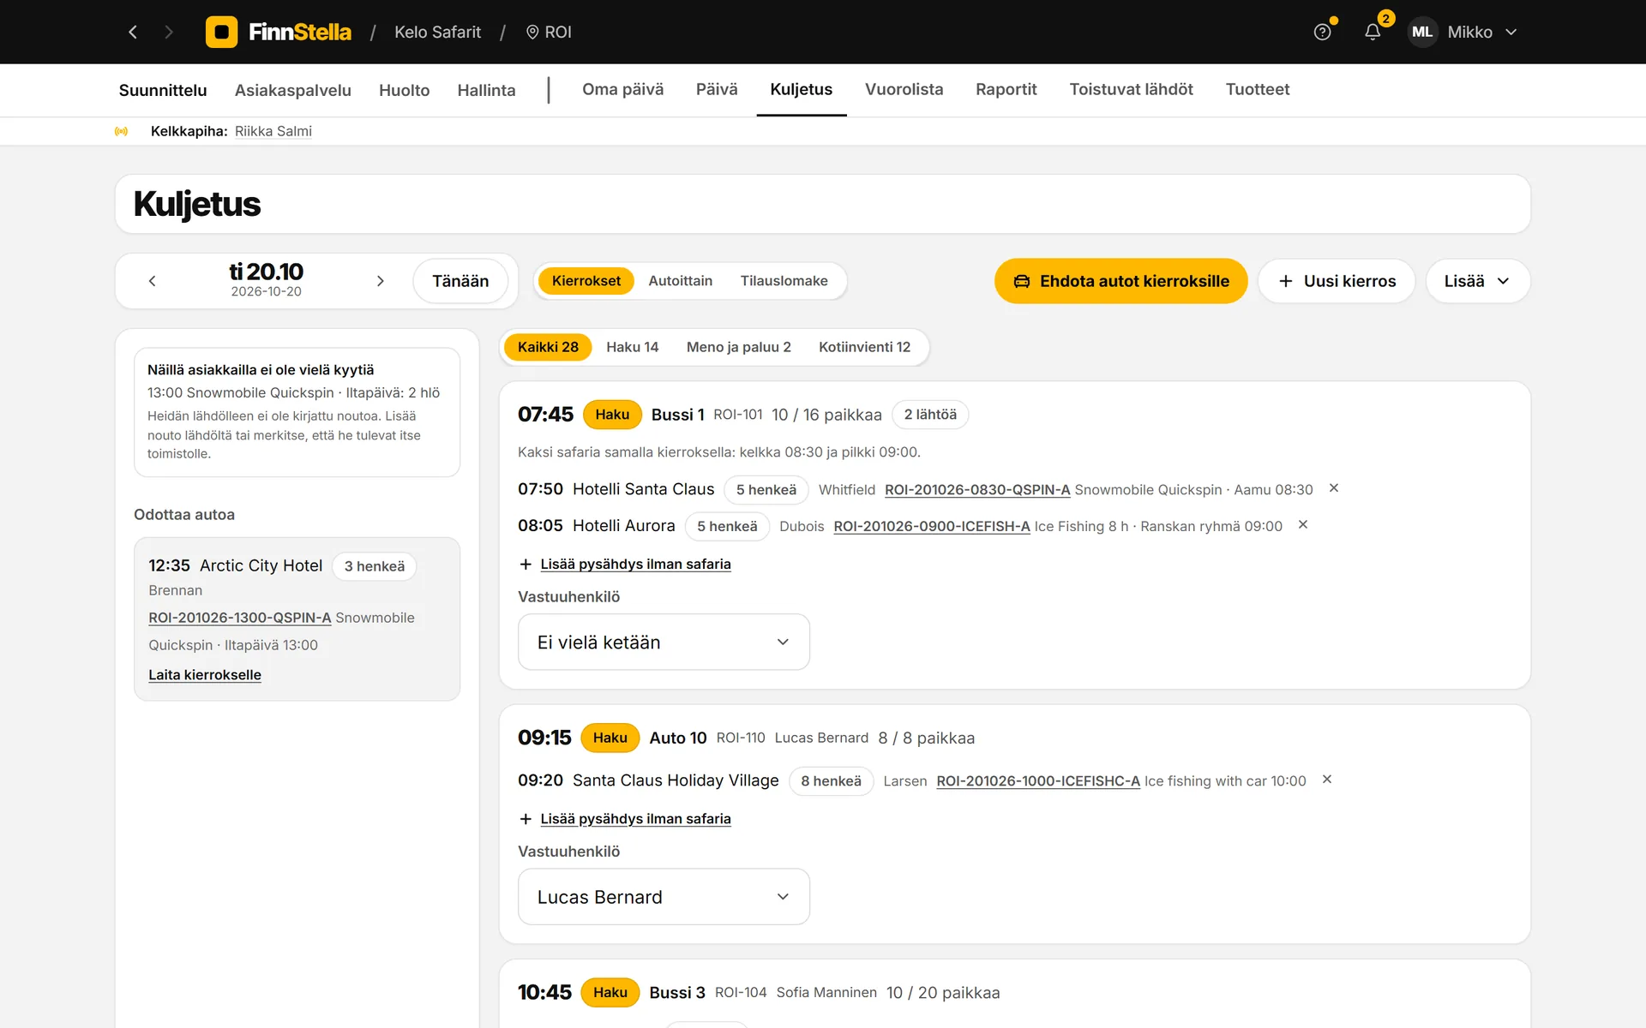
Task: Click Laita kierrokselle link
Action: tap(205, 675)
